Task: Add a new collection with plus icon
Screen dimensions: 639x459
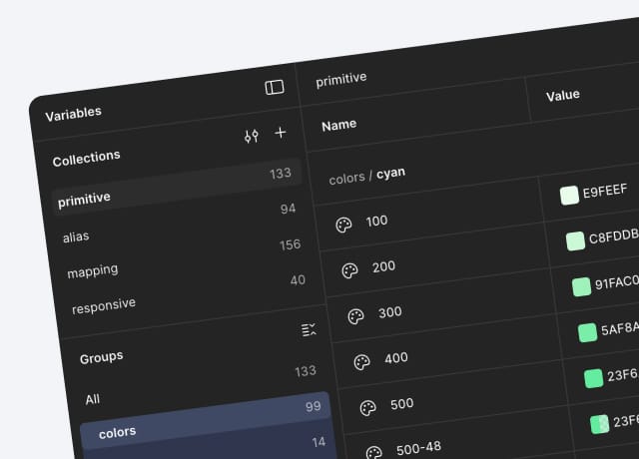Action: 281,133
